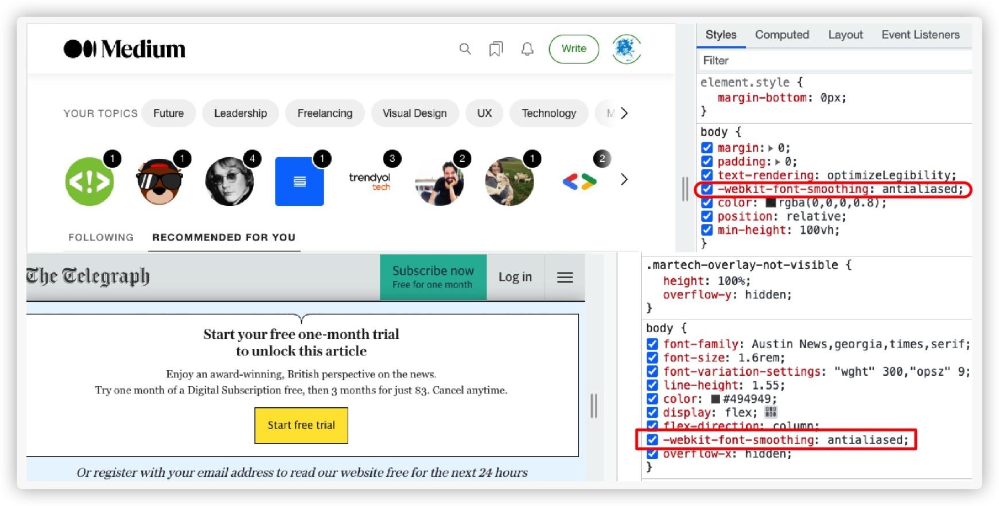
Task: Open the Layout tab
Action: click(x=845, y=35)
